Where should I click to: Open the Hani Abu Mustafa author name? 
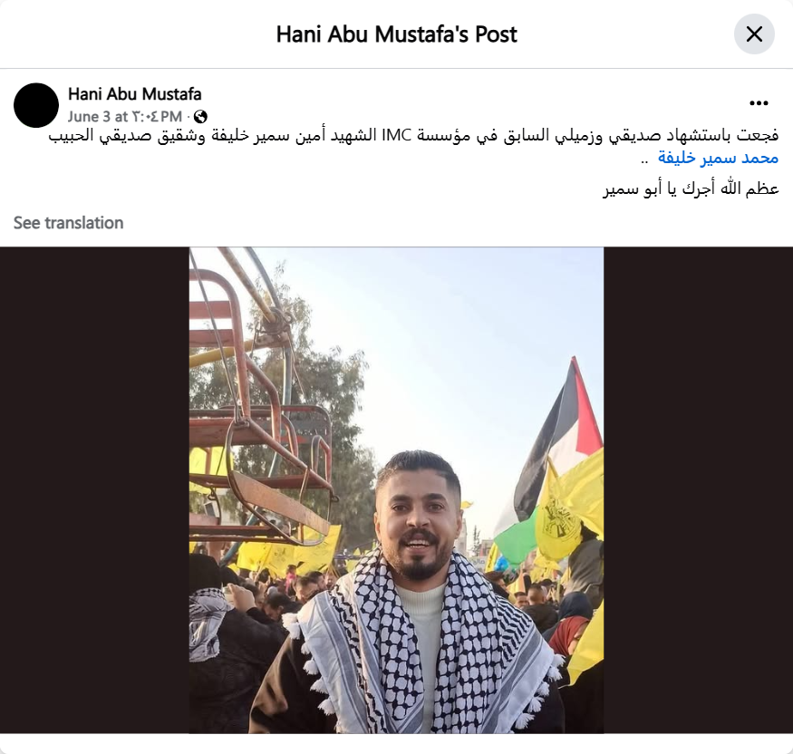click(134, 94)
